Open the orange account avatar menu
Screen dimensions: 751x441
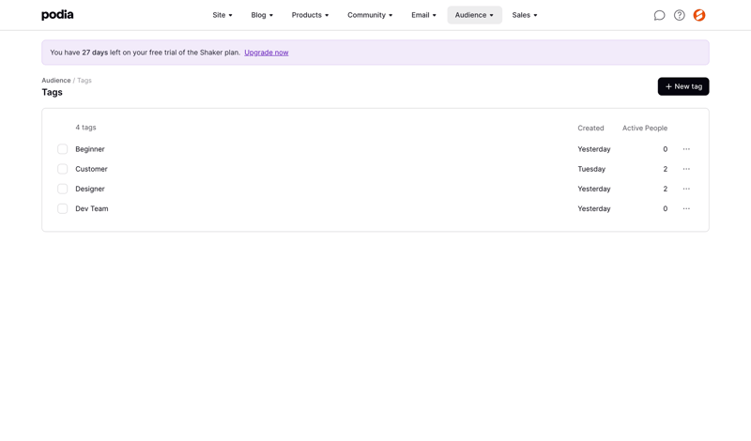[x=699, y=15]
